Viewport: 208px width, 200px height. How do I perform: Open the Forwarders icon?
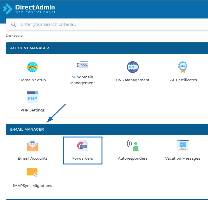click(83, 145)
